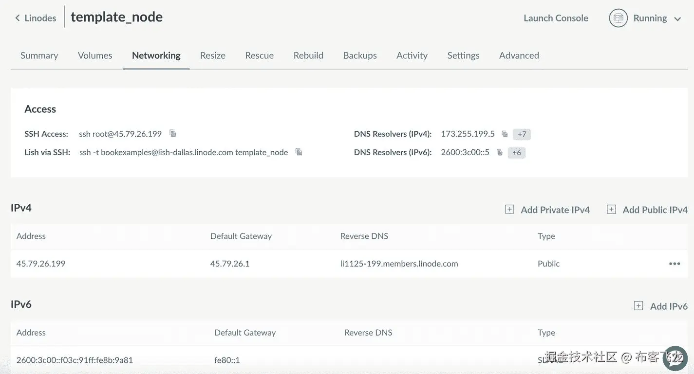The image size is (694, 374).
Task: Click the plus icon next to Add IPv6
Action: click(x=638, y=306)
